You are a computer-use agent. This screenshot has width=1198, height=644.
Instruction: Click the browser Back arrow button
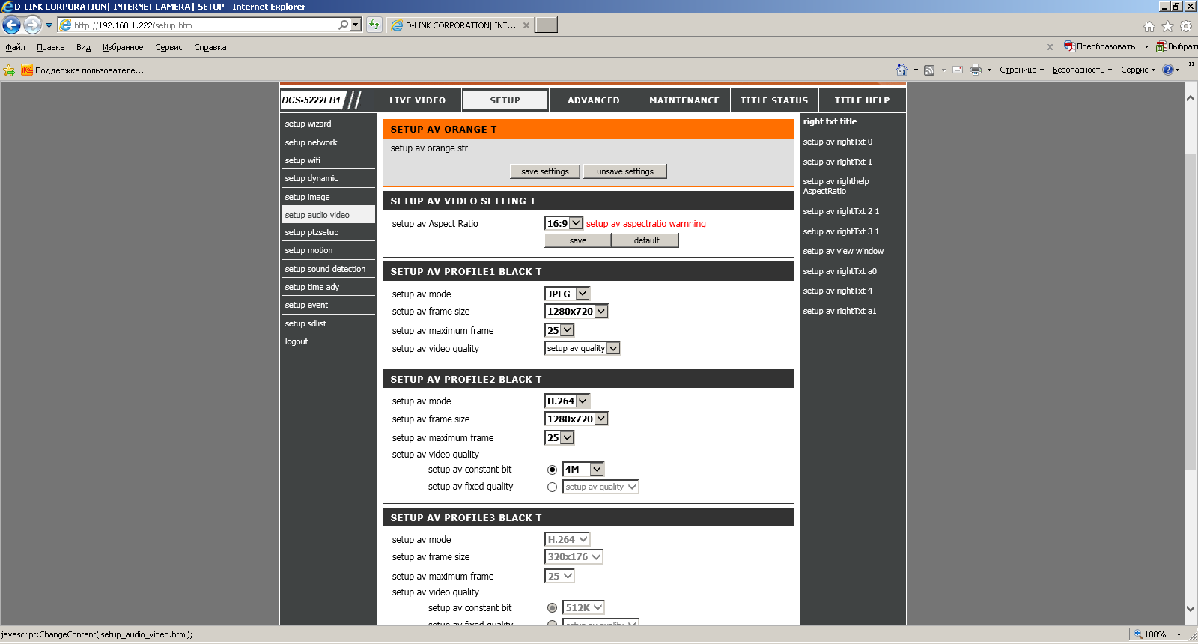[x=11, y=25]
